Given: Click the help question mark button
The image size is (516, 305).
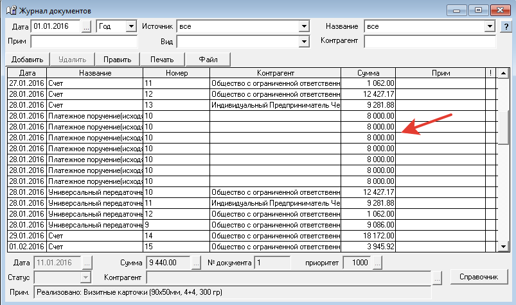Looking at the screenshot, I should coord(506,26).
